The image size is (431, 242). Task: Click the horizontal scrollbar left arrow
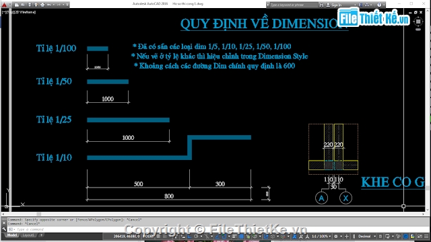pyautogui.click(x=3, y=214)
